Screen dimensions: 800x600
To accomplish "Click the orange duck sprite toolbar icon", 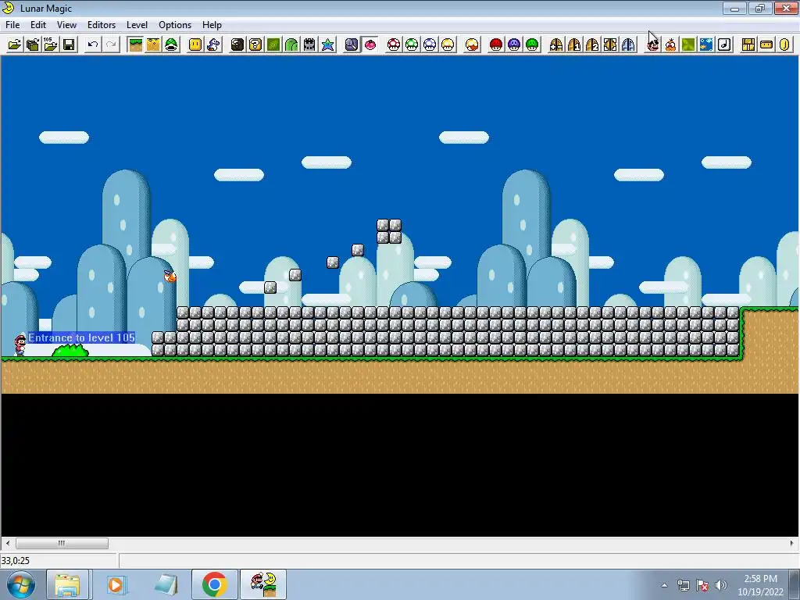I will 670,45.
